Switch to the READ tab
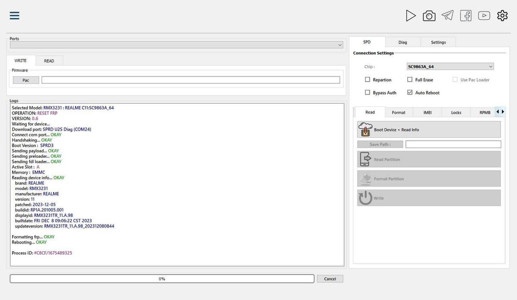 click(x=49, y=61)
